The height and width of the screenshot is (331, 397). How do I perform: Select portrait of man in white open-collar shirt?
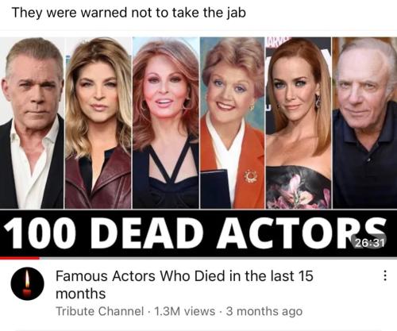pos(32,123)
